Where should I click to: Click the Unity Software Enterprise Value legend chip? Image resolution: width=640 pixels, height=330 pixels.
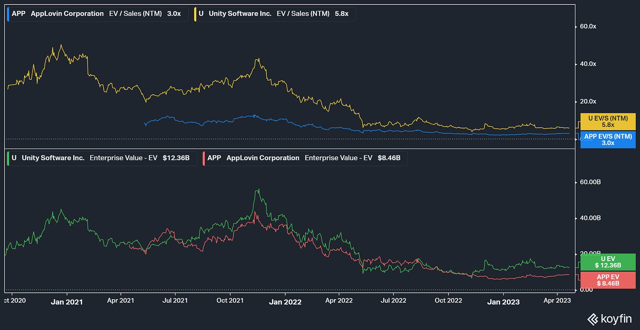[x=102, y=158]
